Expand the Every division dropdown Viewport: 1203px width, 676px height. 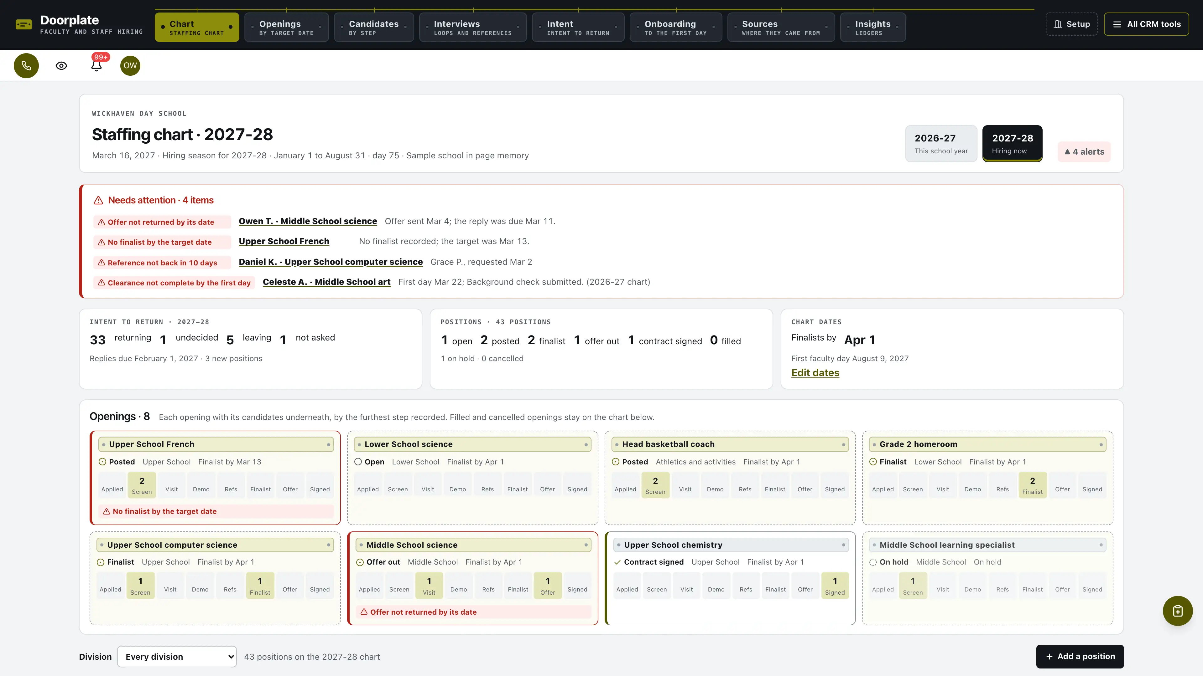(x=177, y=656)
